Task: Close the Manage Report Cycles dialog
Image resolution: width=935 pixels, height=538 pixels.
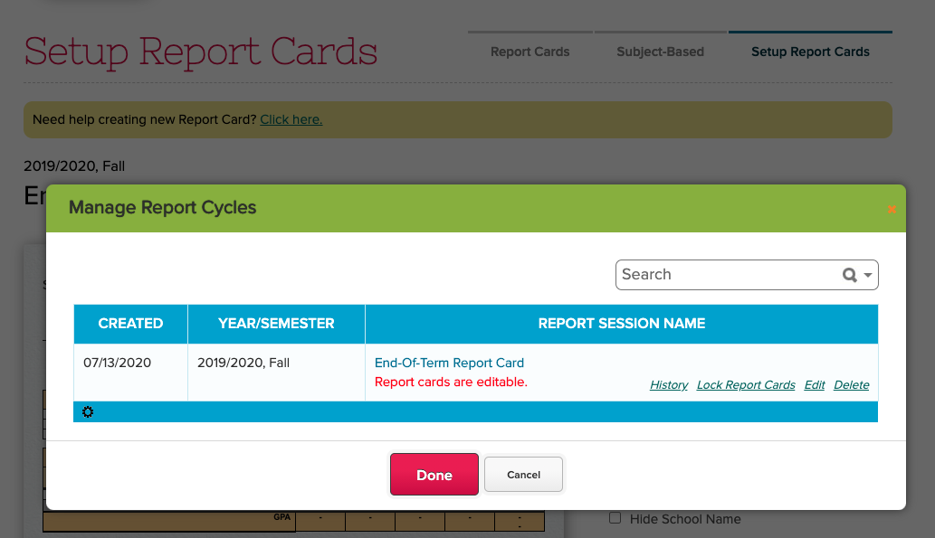Action: click(x=892, y=209)
